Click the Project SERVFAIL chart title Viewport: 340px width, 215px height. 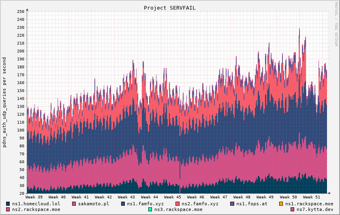pyautogui.click(x=170, y=8)
